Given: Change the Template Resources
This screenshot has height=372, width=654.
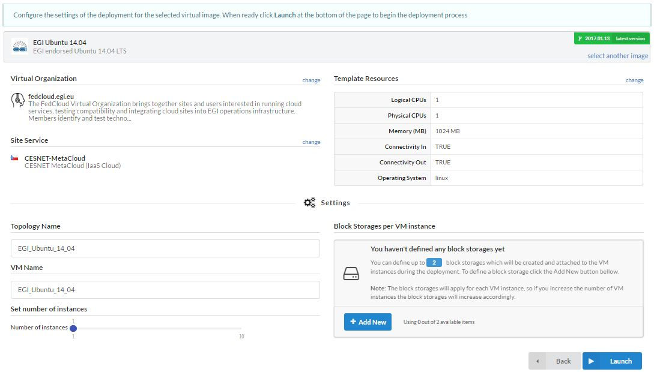Looking at the screenshot, I should click(634, 80).
